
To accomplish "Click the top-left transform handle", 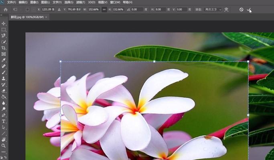I will [x=61, y=61].
